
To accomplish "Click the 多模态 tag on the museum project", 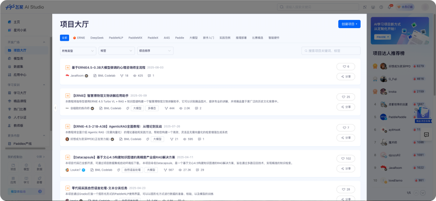I will (x=152, y=108).
